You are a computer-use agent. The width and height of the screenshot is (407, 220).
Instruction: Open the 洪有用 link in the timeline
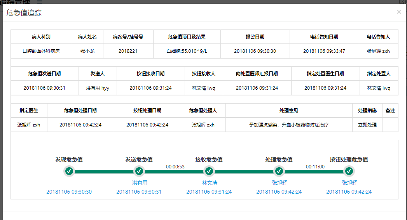pyautogui.click(x=140, y=183)
